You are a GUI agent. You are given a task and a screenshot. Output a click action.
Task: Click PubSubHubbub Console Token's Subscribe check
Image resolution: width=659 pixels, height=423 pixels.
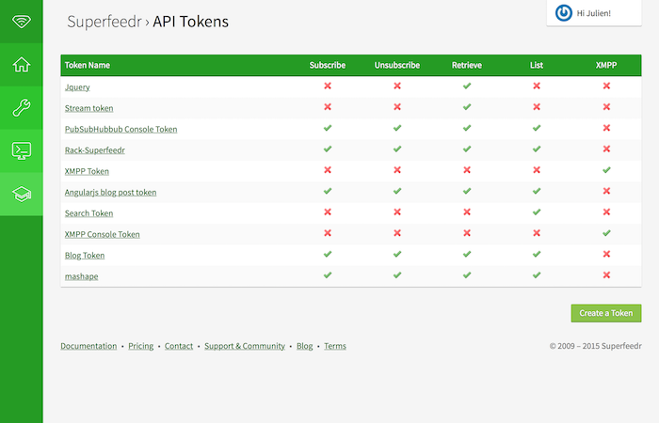(328, 128)
